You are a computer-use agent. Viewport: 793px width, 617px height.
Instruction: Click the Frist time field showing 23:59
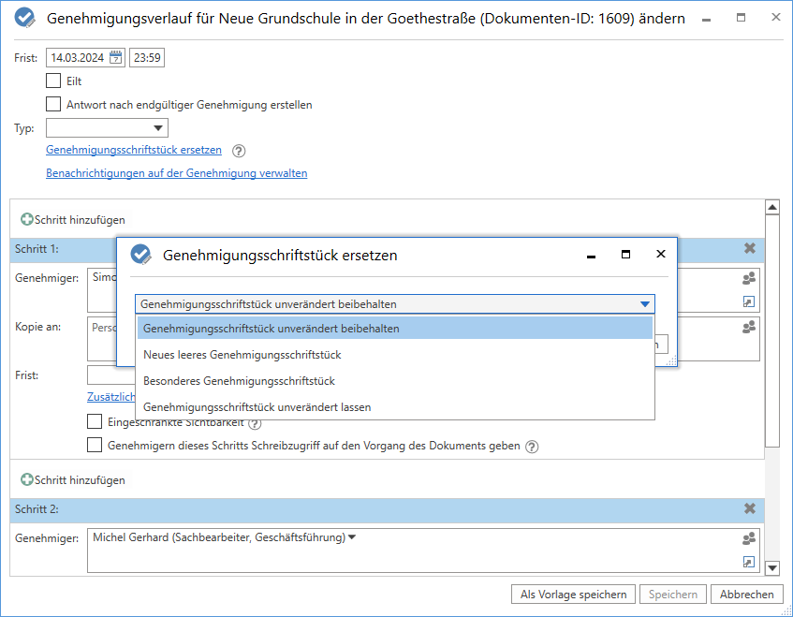click(147, 58)
